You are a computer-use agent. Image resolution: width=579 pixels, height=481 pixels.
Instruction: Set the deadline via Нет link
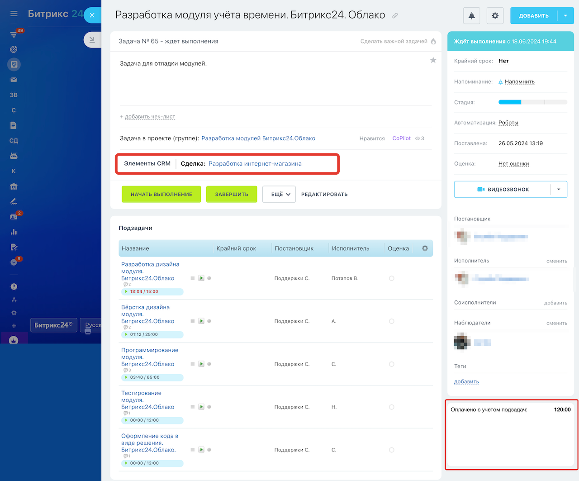pyautogui.click(x=503, y=61)
